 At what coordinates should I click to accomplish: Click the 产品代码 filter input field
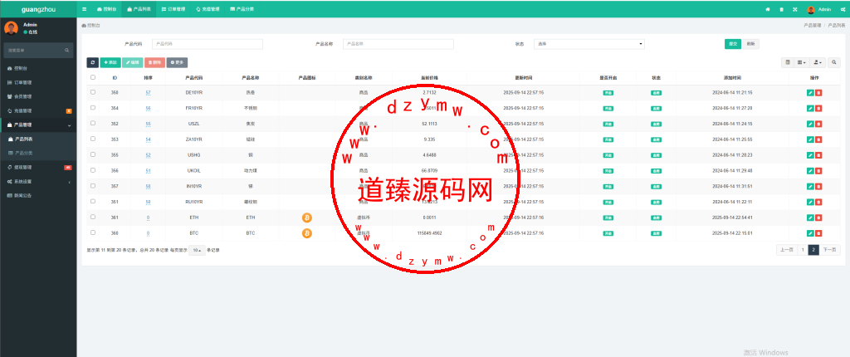pyautogui.click(x=207, y=44)
